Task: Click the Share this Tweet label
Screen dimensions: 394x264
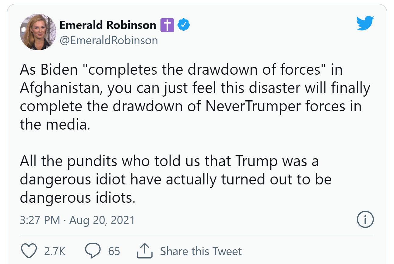Action: click(x=201, y=251)
